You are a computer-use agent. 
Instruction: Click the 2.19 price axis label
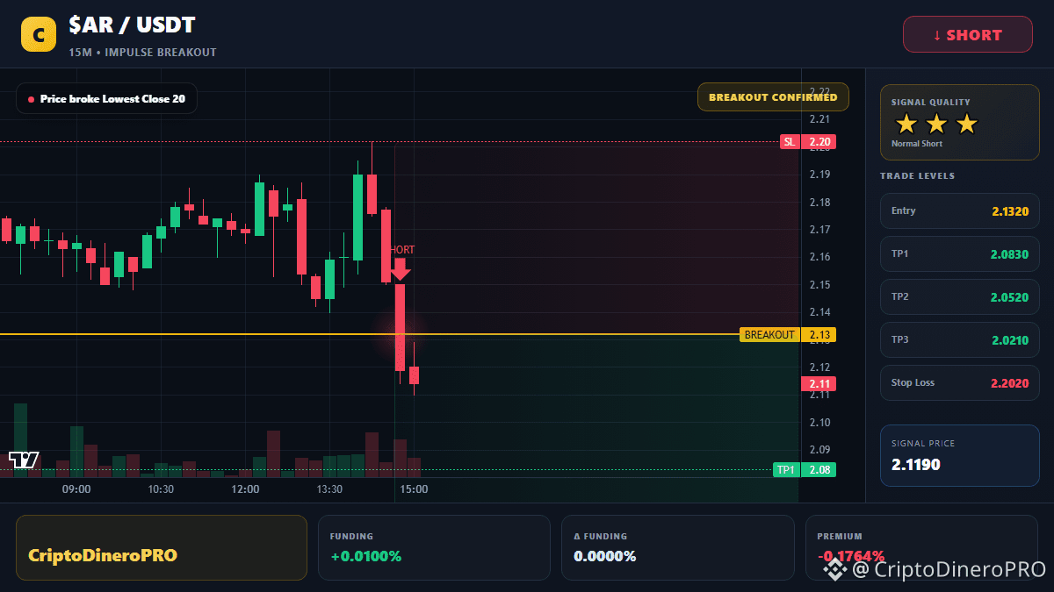819,175
